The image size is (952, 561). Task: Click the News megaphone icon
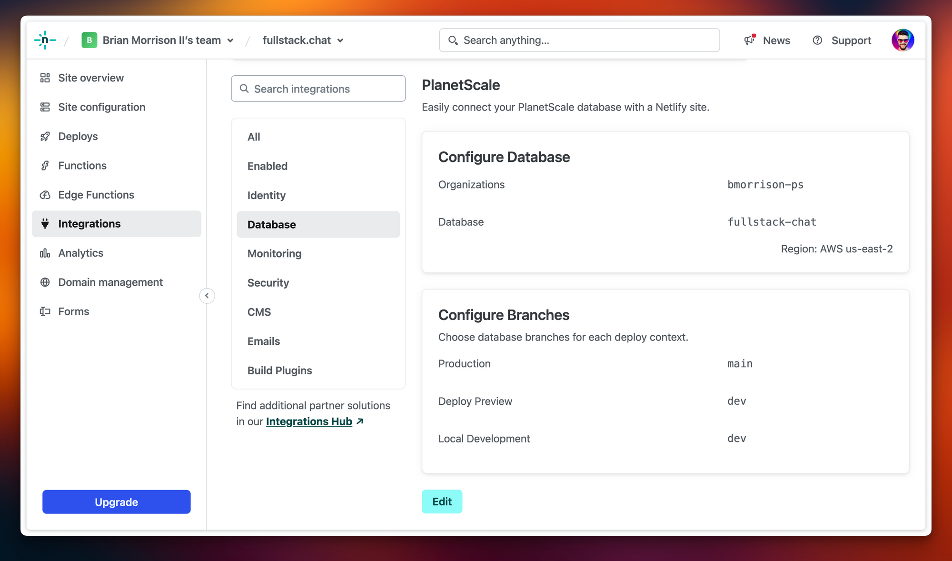point(749,40)
